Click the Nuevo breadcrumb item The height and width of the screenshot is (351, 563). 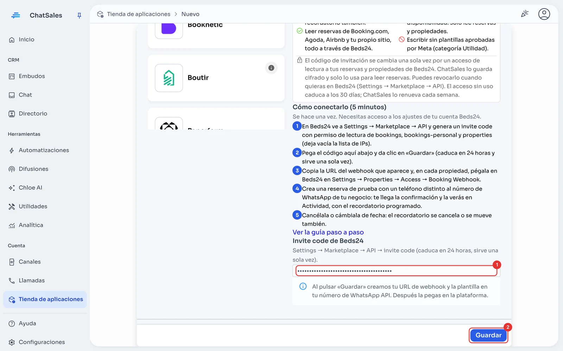click(190, 14)
